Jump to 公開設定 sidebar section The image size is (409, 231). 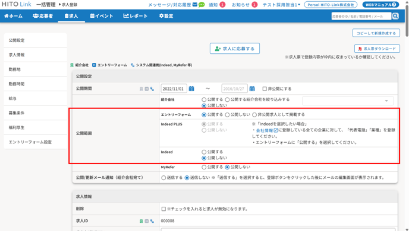click(35, 40)
